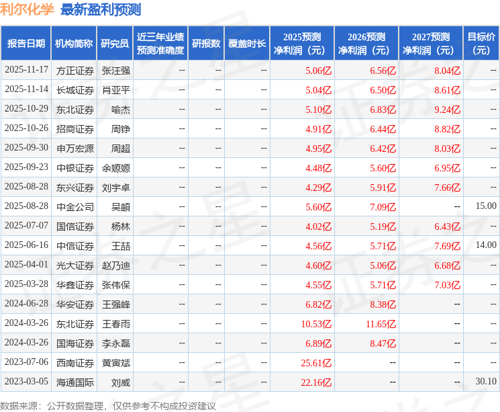This screenshot has height=412, width=500.
Task: Select the 长城证券 institution cell
Action: pyautogui.click(x=75, y=90)
